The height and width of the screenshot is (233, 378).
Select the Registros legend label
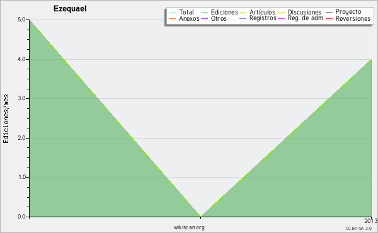point(263,18)
